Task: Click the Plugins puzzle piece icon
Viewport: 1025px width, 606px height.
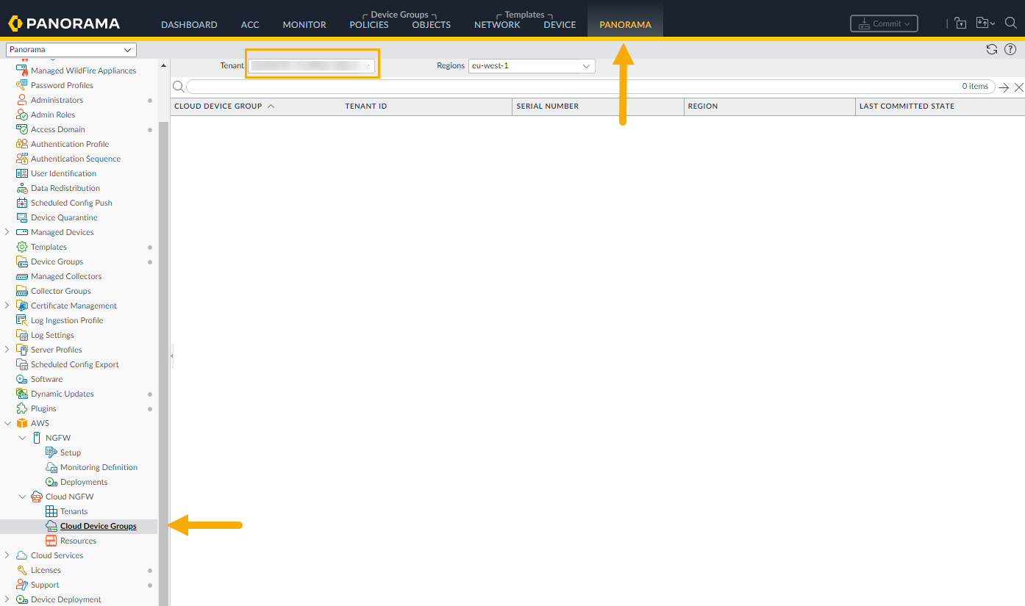Action: coord(22,408)
